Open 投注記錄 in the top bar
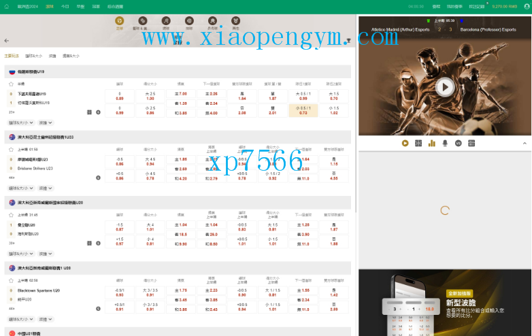This screenshot has height=336, width=532. coord(477,6)
